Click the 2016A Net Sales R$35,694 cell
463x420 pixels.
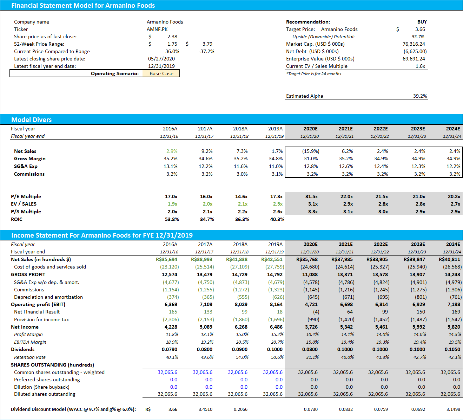point(167,259)
